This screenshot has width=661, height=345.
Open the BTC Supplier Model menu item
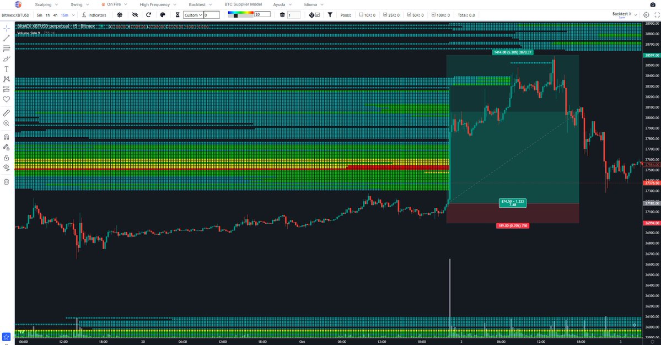(243, 4)
